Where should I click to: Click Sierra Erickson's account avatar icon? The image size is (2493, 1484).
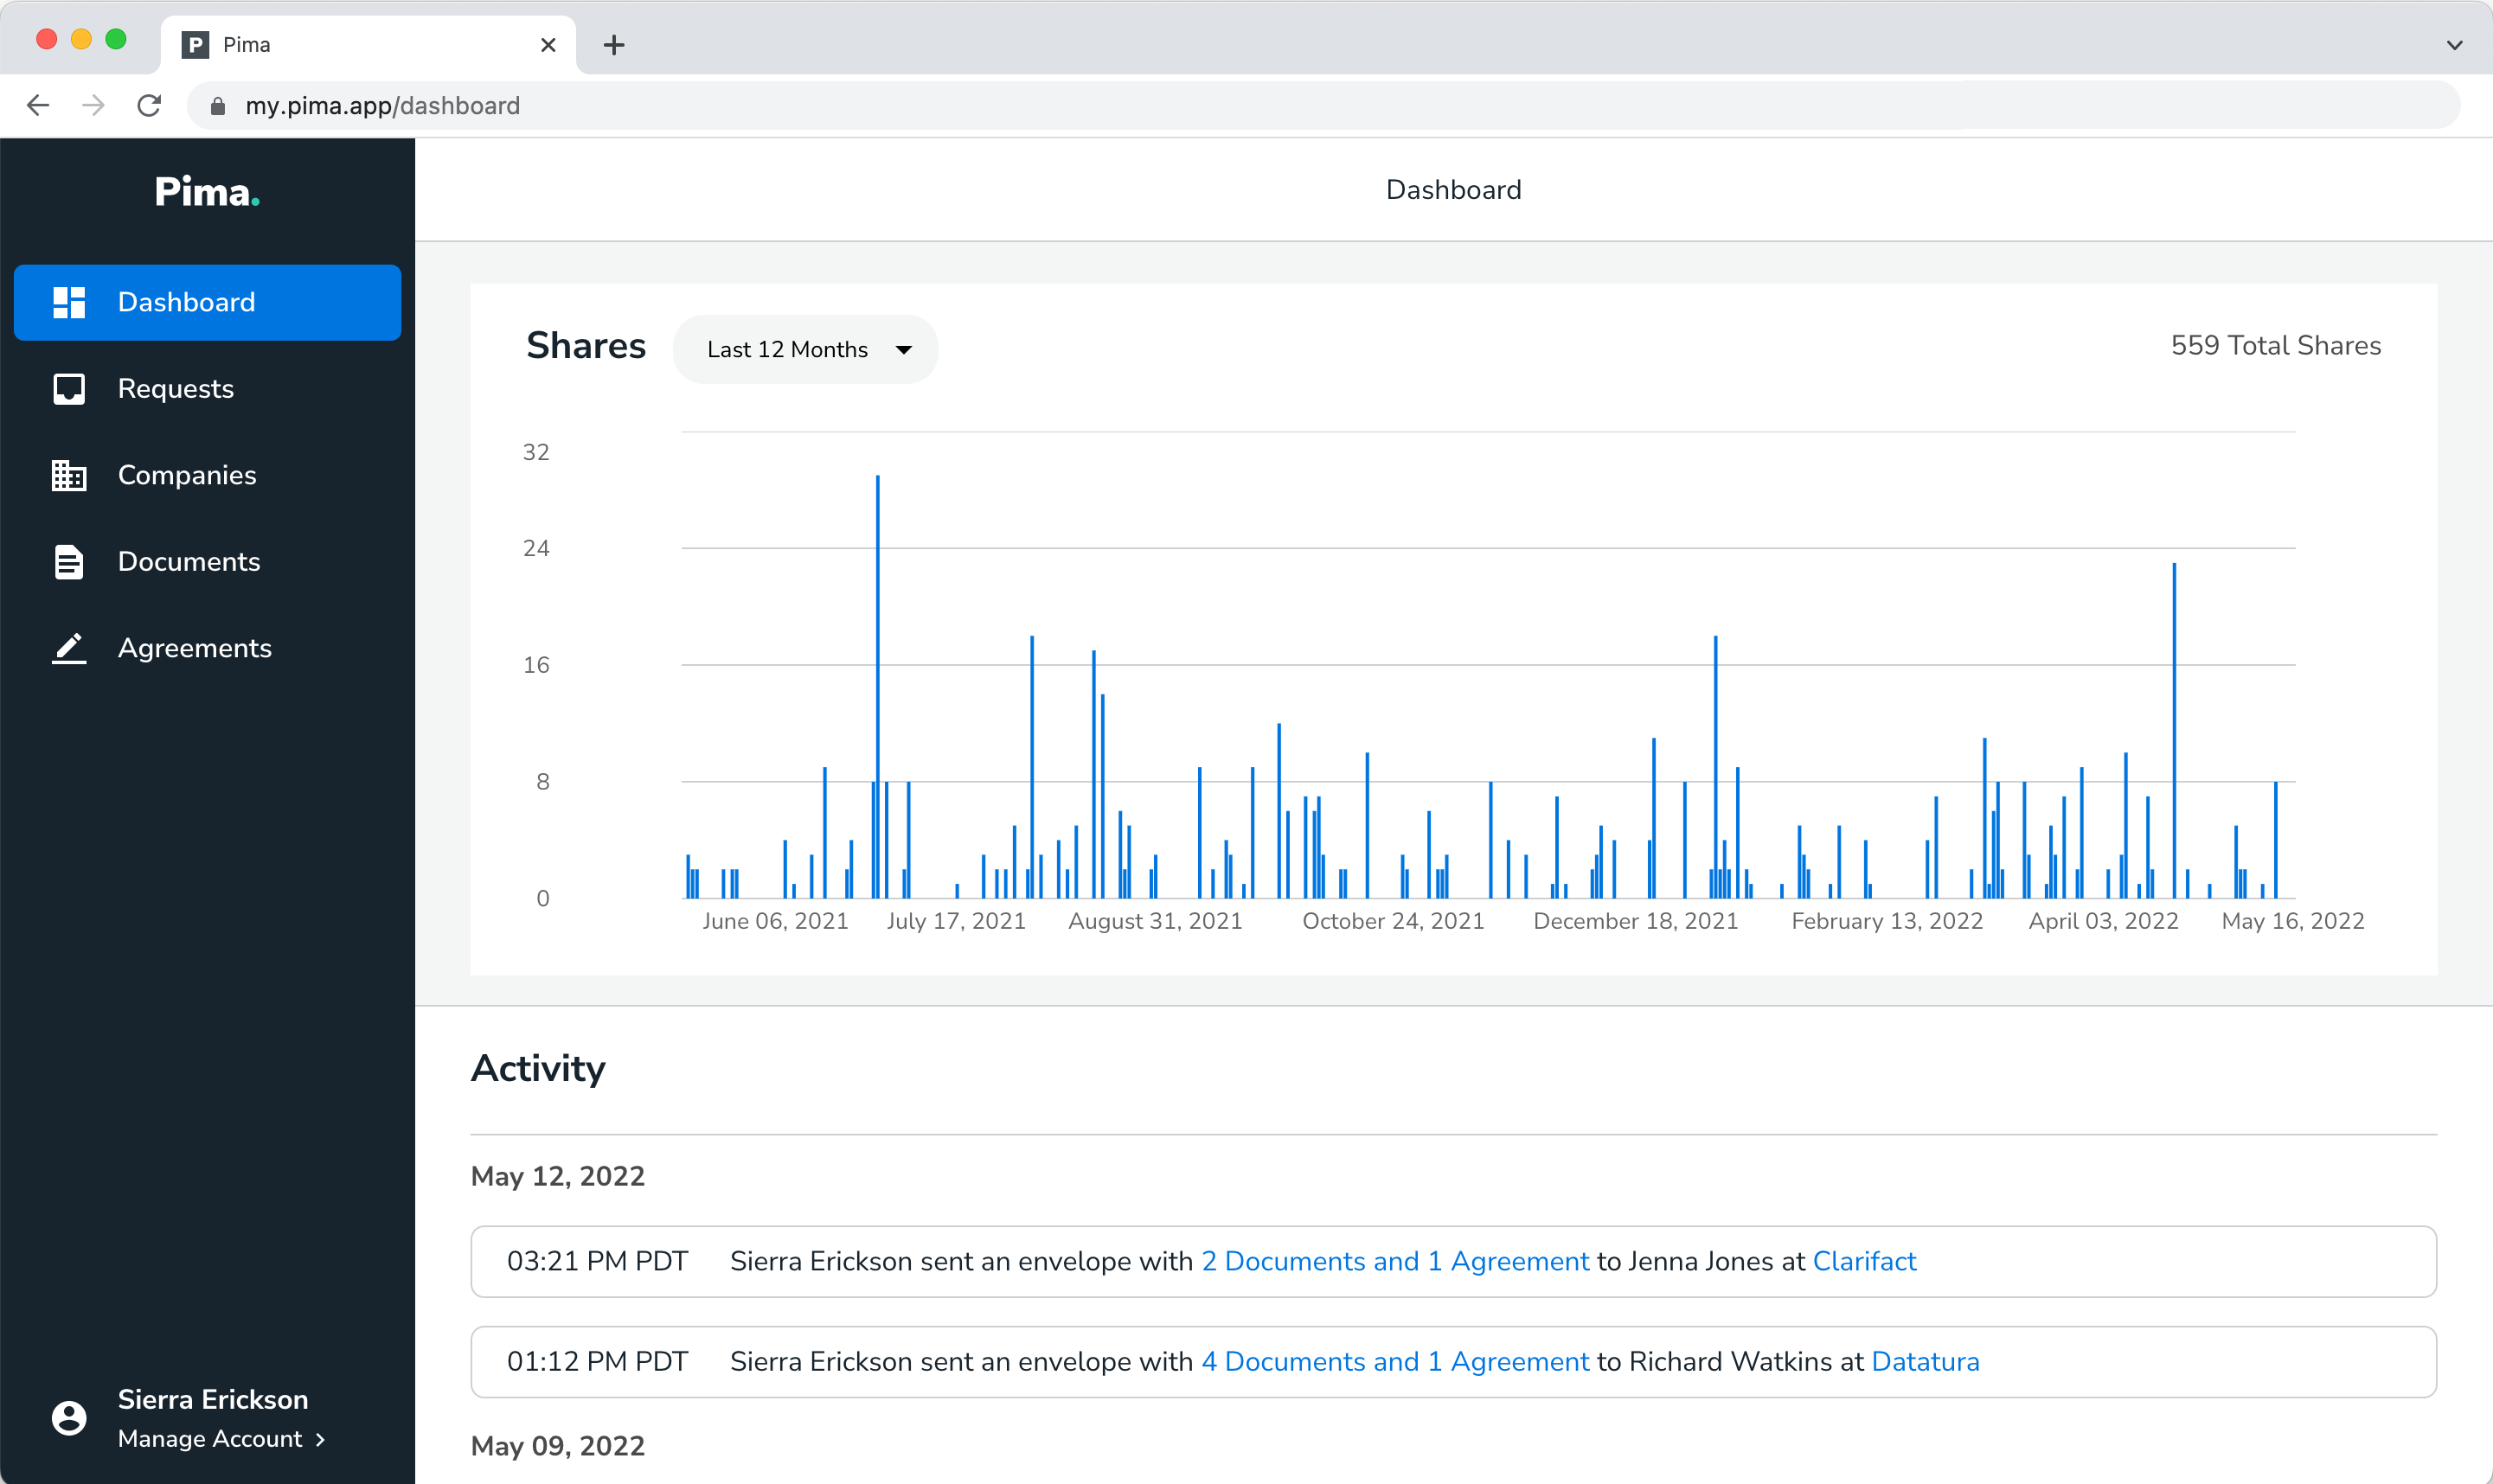coord(69,1418)
